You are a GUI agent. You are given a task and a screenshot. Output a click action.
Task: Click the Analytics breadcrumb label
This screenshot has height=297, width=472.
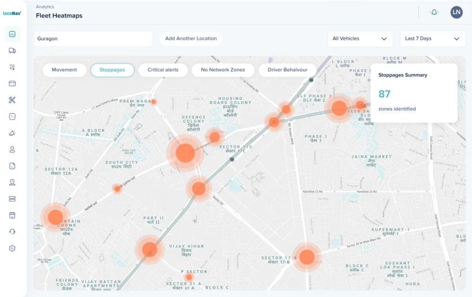coord(45,7)
